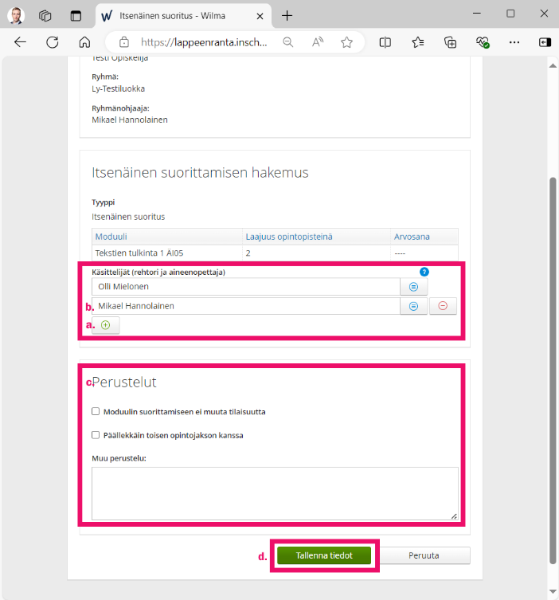
Task: Add this page to favorites
Action: tap(347, 42)
